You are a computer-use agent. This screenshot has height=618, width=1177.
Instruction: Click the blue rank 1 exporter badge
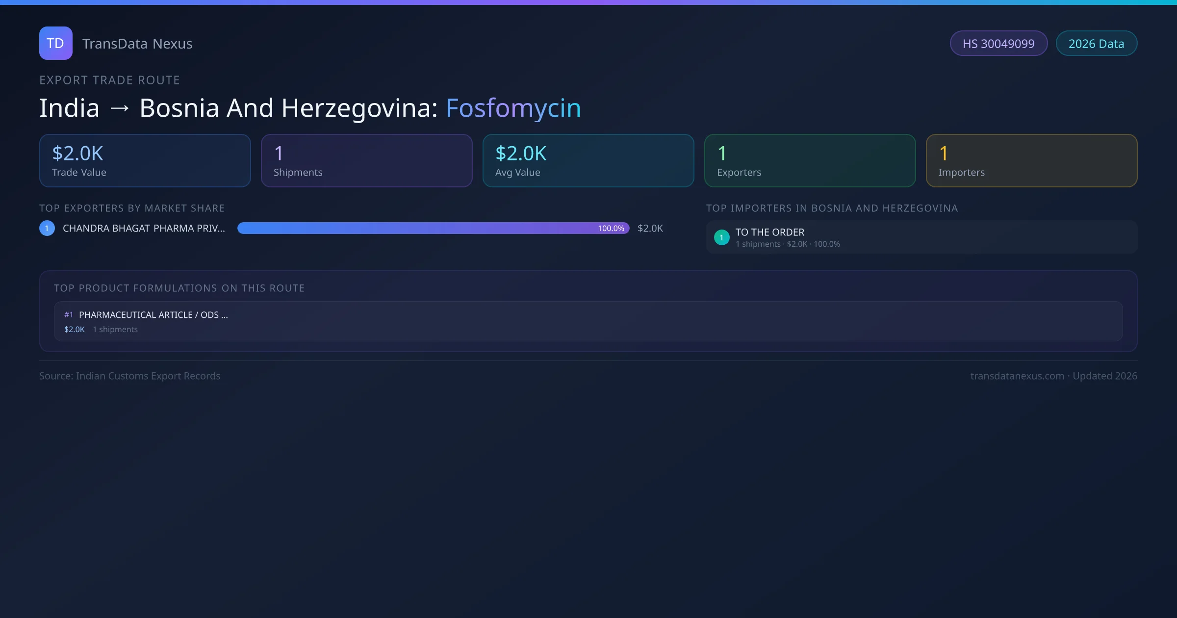47,228
